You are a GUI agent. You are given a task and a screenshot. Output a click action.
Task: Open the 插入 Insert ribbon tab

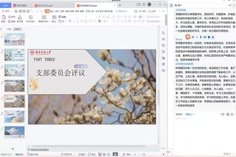click(53, 11)
